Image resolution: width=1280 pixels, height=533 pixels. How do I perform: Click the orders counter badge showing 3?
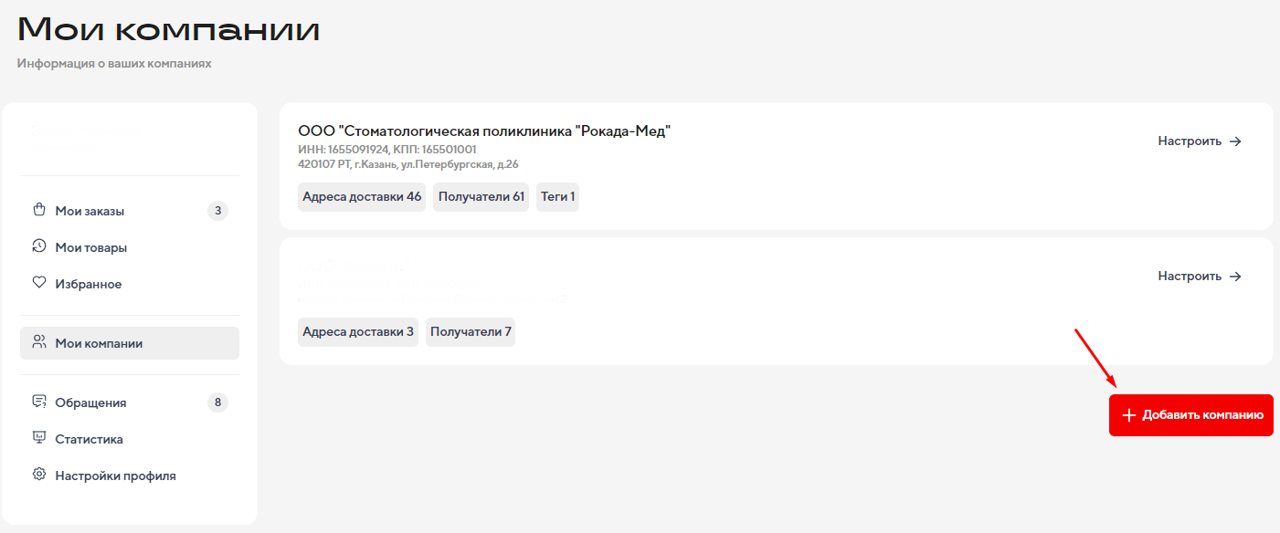217,211
